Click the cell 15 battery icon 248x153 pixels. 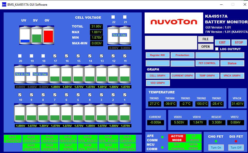(x=78, y=74)
